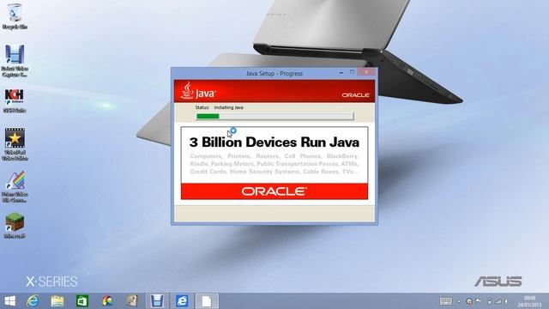Image resolution: width=549 pixels, height=309 pixels.
Task: Click the Installing Java progress bar
Action: [274, 117]
